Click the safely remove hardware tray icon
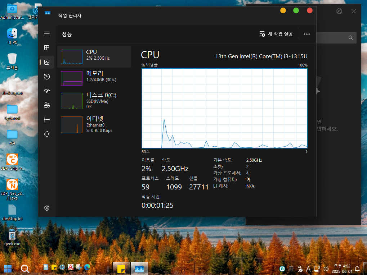This screenshot has width=367, height=275. pyautogui.click(x=300, y=269)
